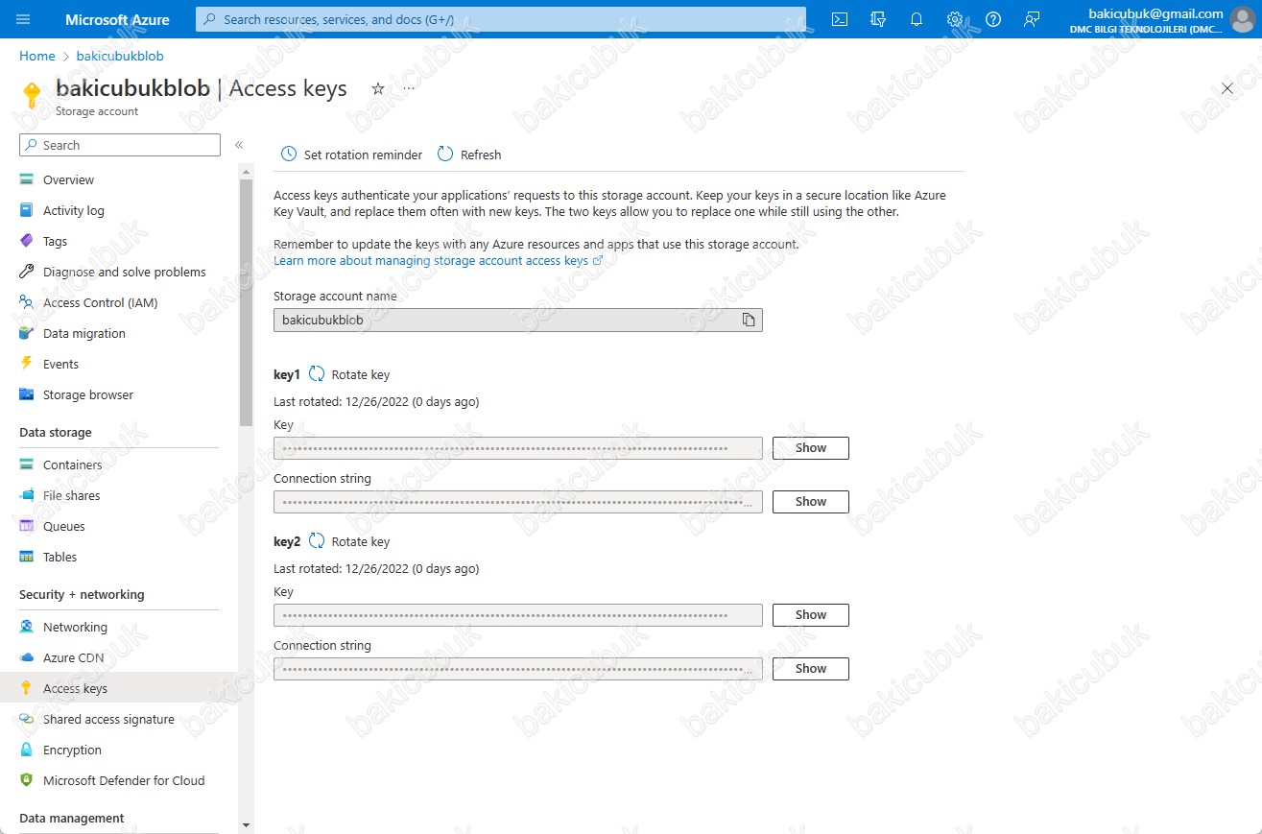Open portal settings gear
The width and height of the screenshot is (1262, 834).
point(955,19)
